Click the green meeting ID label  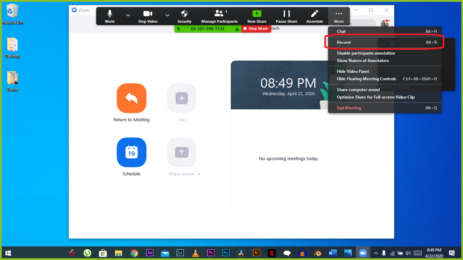(208, 29)
